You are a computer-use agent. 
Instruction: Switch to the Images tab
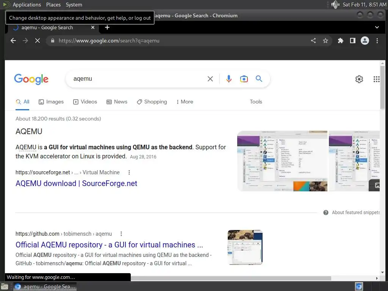point(51,102)
